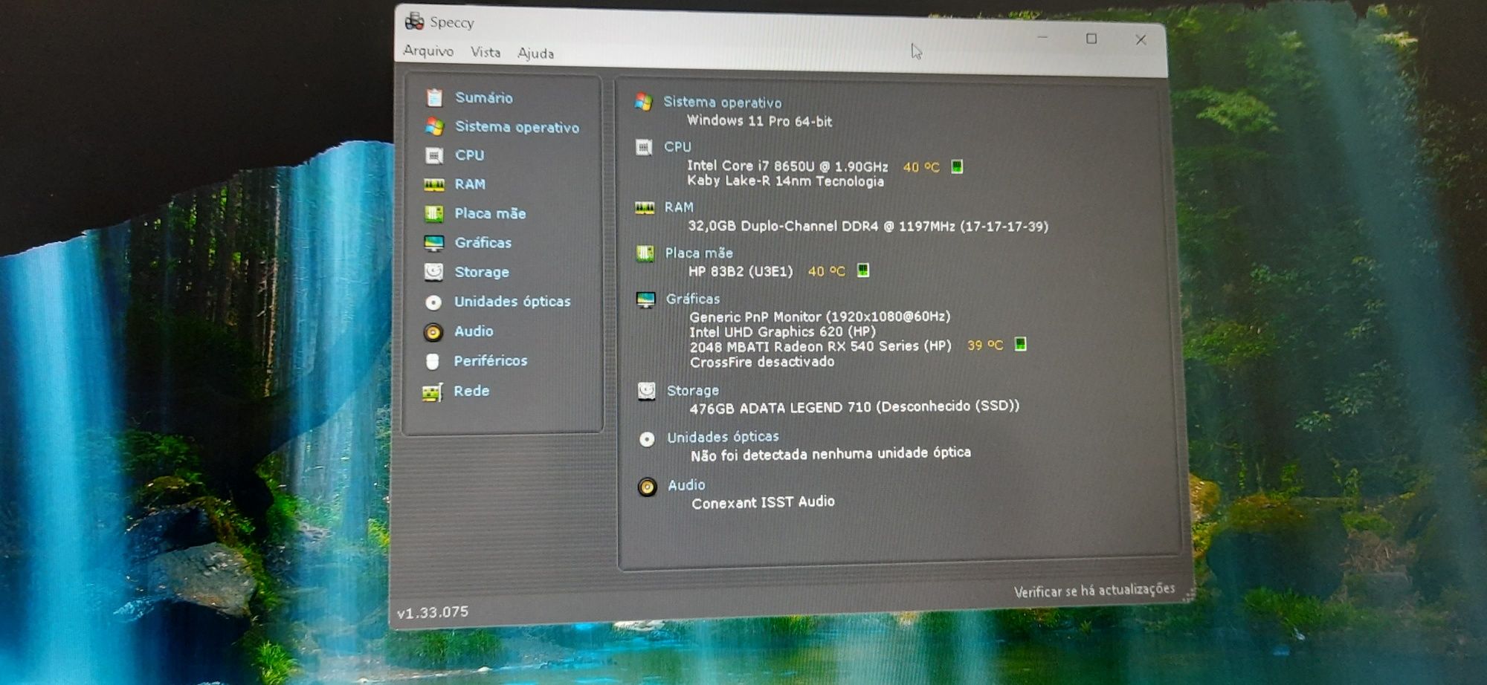Open Storage sidebar section
Image resolution: width=1487 pixels, height=685 pixels.
click(x=482, y=272)
